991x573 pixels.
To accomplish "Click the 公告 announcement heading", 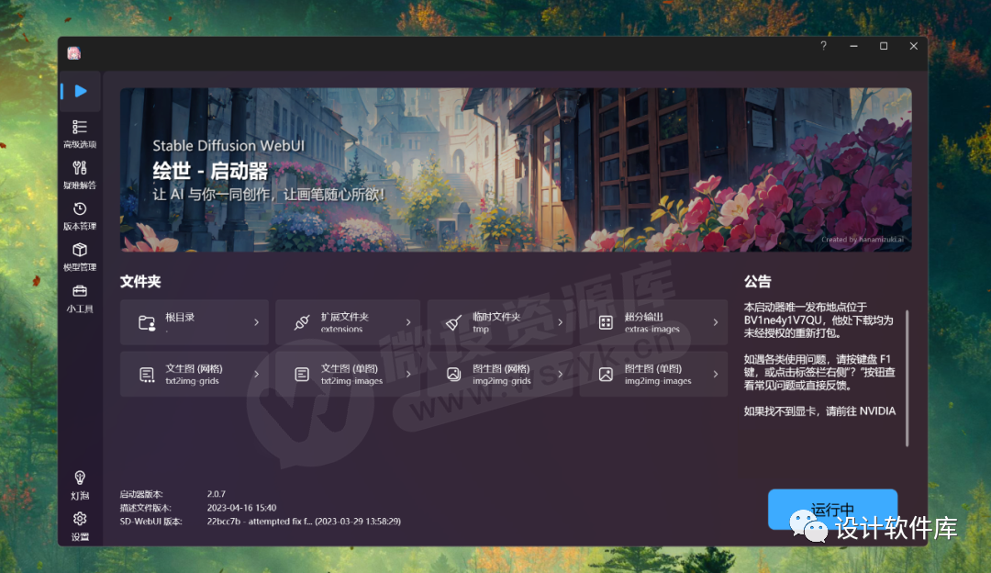I will pos(757,281).
